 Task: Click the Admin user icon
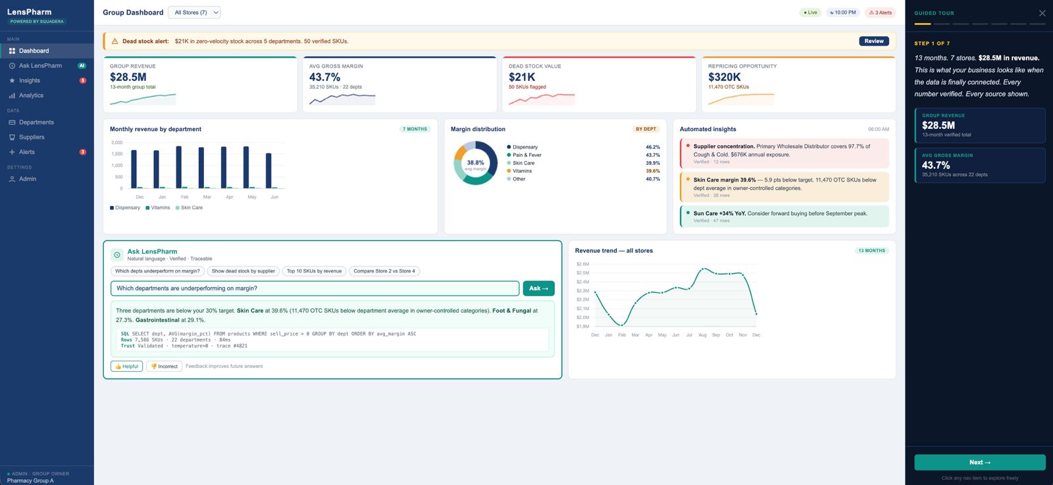12,179
